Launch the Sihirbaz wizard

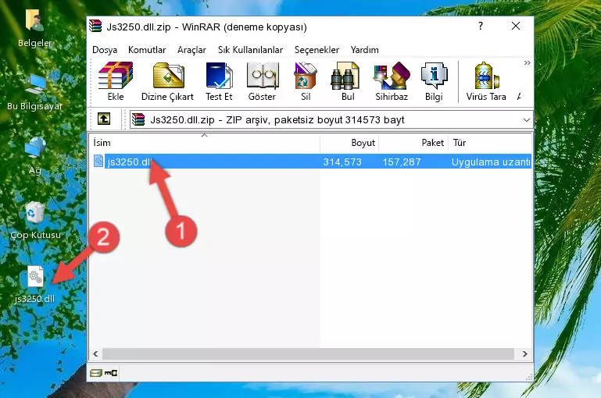tap(392, 81)
